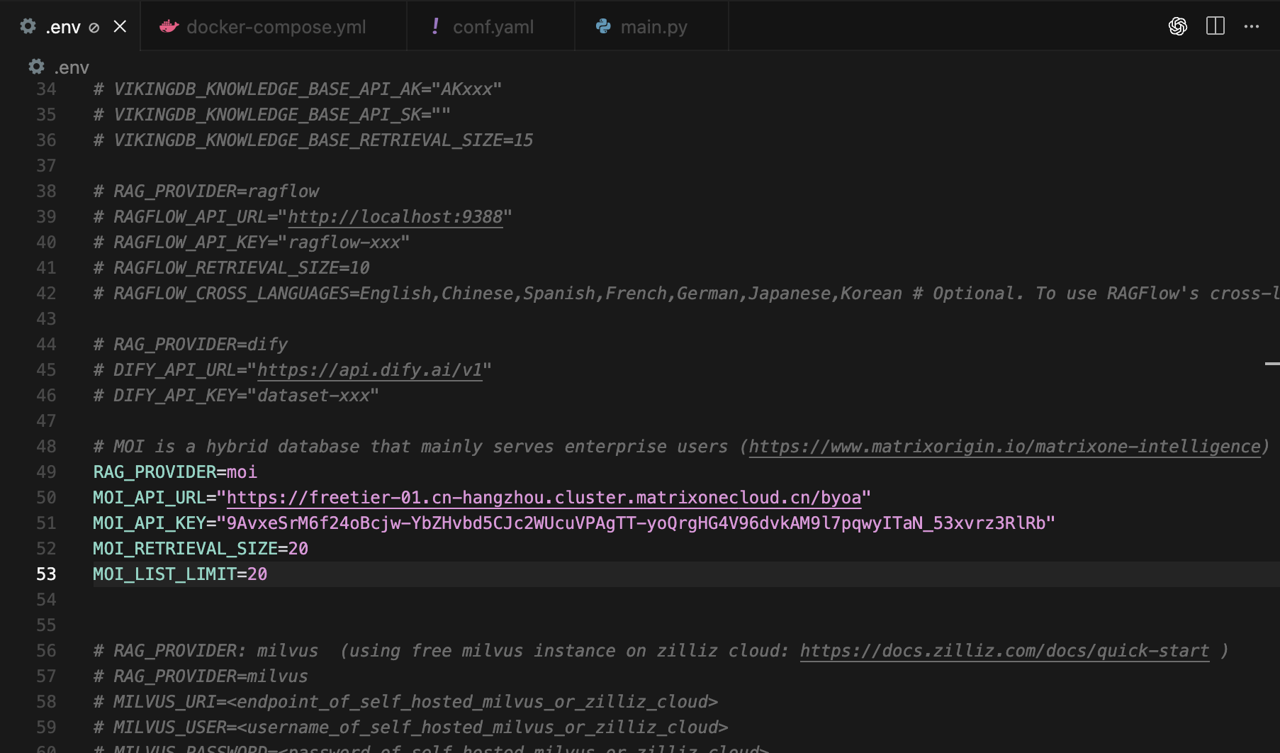Click the yaml exclamation icon on conf.yaml tab
Image resolution: width=1280 pixels, height=753 pixels.
coord(435,26)
